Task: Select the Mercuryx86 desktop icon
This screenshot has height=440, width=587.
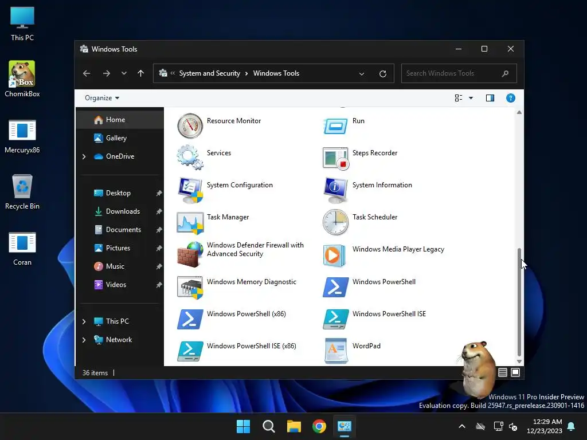Action: 22,136
